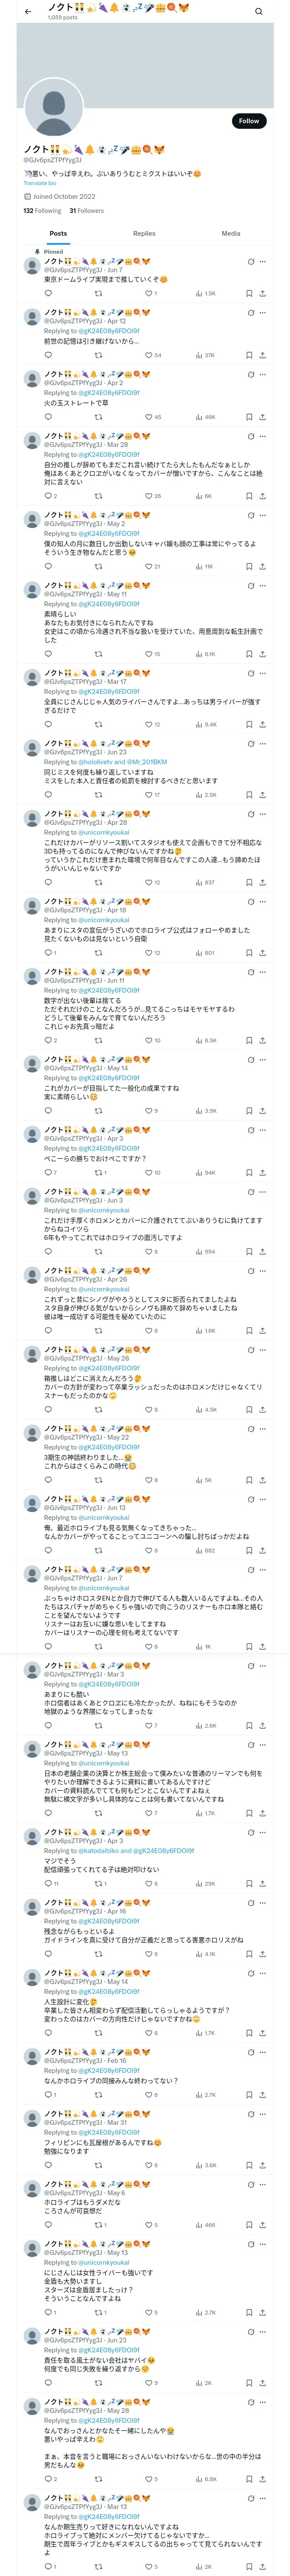This screenshot has height=2576, width=290.
Task: Open search with the magnifier icon
Action: point(259,12)
